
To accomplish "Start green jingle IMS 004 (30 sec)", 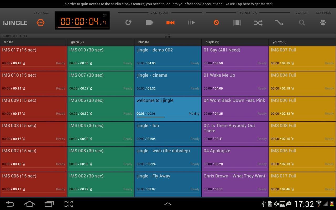I will pyautogui.click(x=101, y=134).
